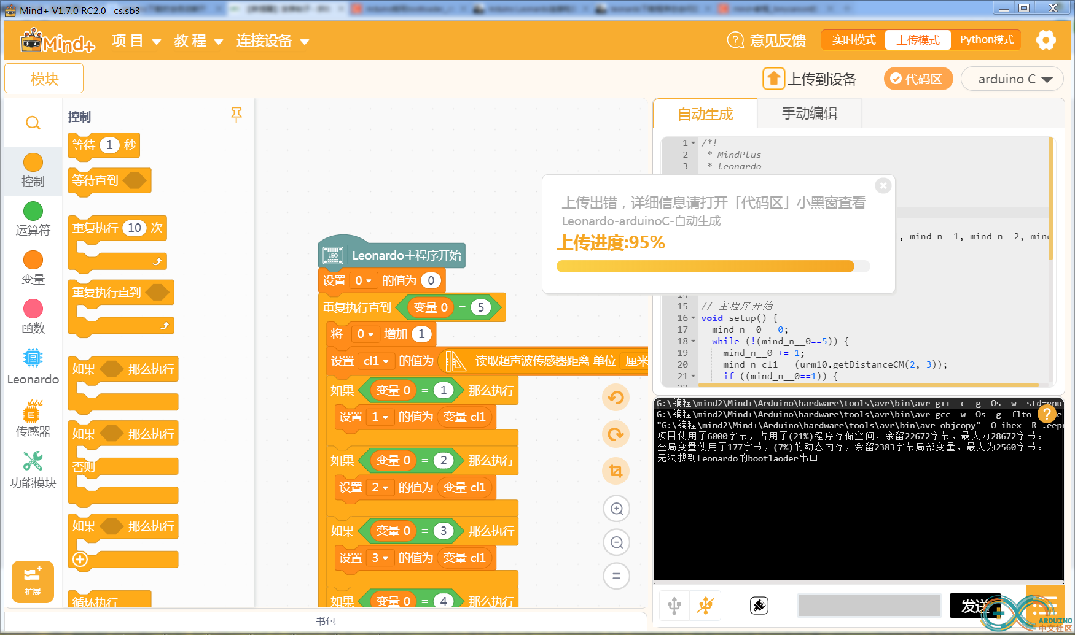The height and width of the screenshot is (635, 1075).
Task: Open the 连接设备 menu
Action: [x=272, y=41]
